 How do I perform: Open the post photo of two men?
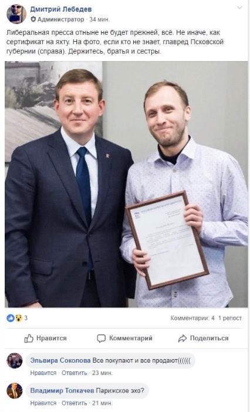[x=126, y=184]
